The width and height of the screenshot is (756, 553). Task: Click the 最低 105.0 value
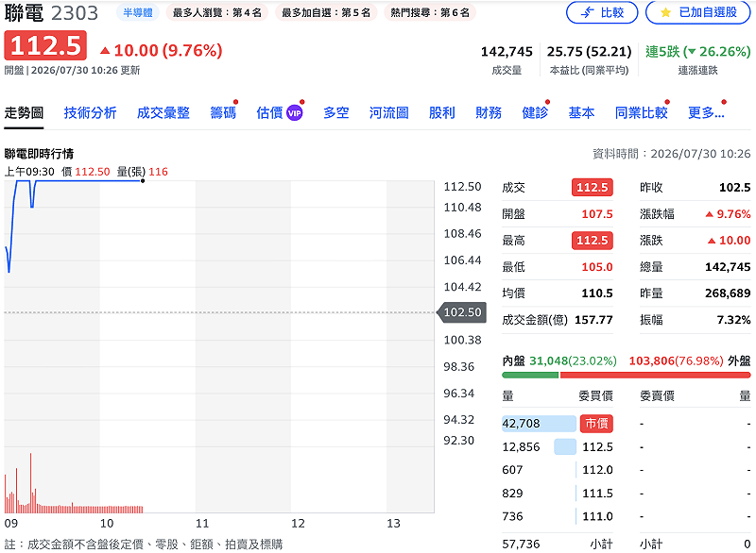[x=597, y=267]
